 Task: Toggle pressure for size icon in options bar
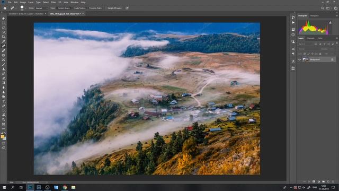[127, 8]
